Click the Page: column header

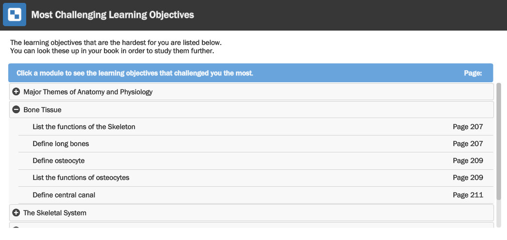(x=473, y=73)
